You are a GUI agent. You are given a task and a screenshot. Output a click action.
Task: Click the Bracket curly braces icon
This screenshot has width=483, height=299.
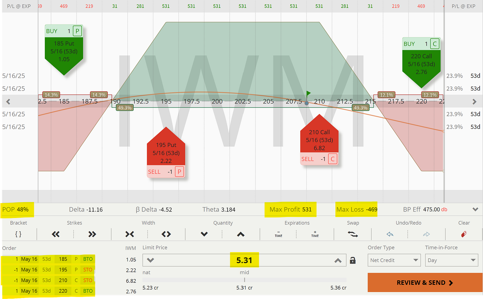click(18, 234)
